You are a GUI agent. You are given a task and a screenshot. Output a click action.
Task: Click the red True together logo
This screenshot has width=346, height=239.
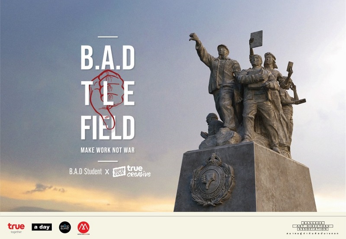[x=16, y=228]
